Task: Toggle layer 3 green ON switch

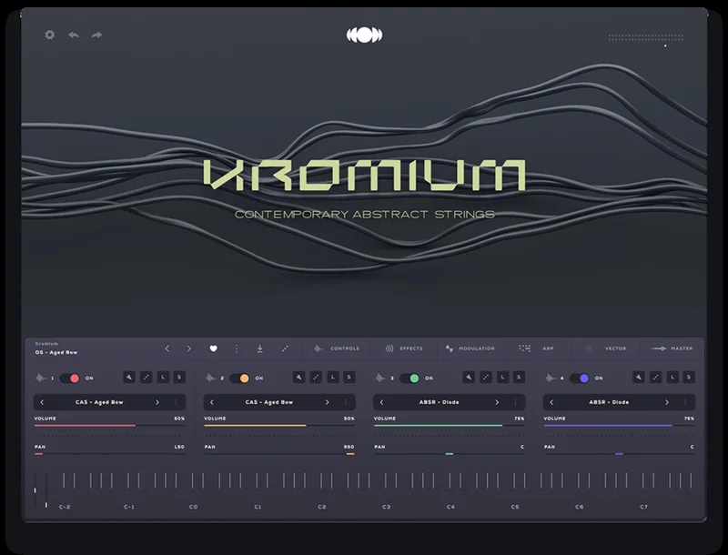Action: [410, 378]
